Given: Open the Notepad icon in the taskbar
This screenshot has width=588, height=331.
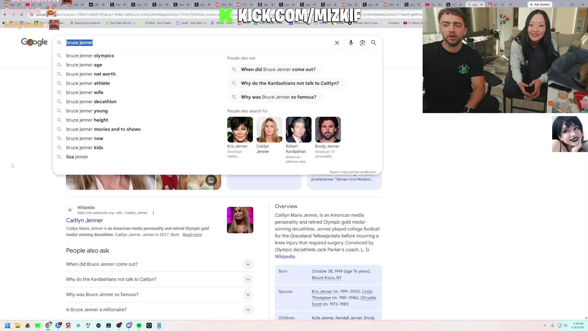Looking at the screenshot, I should click(159, 325).
